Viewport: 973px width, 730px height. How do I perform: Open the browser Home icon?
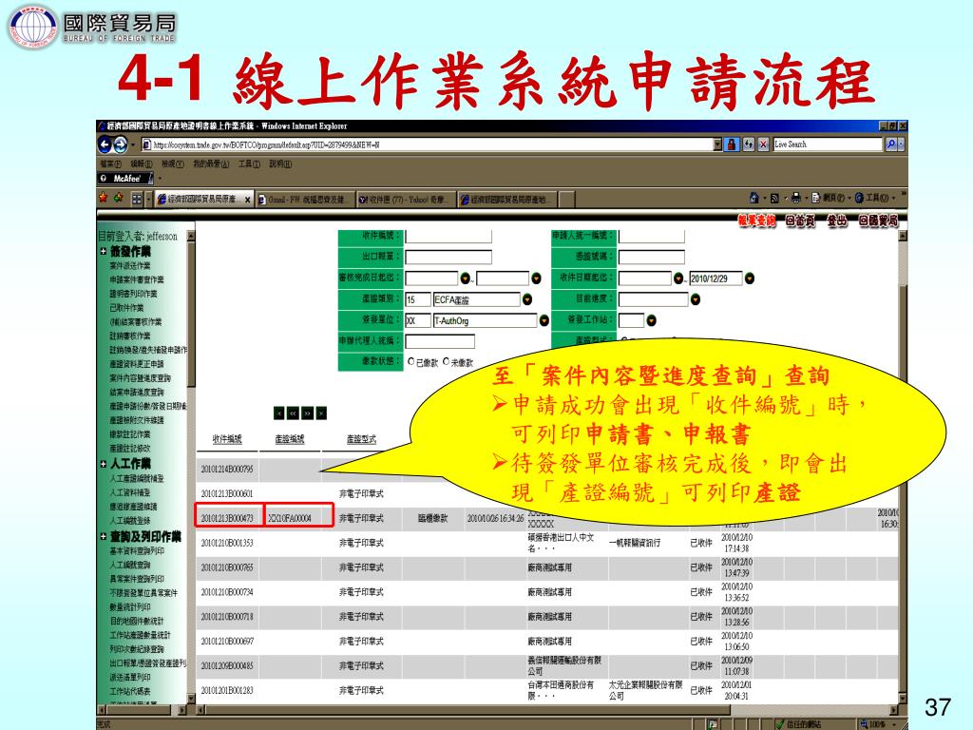coord(754,198)
